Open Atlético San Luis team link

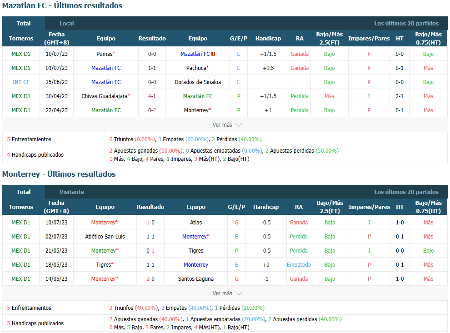[105, 236]
